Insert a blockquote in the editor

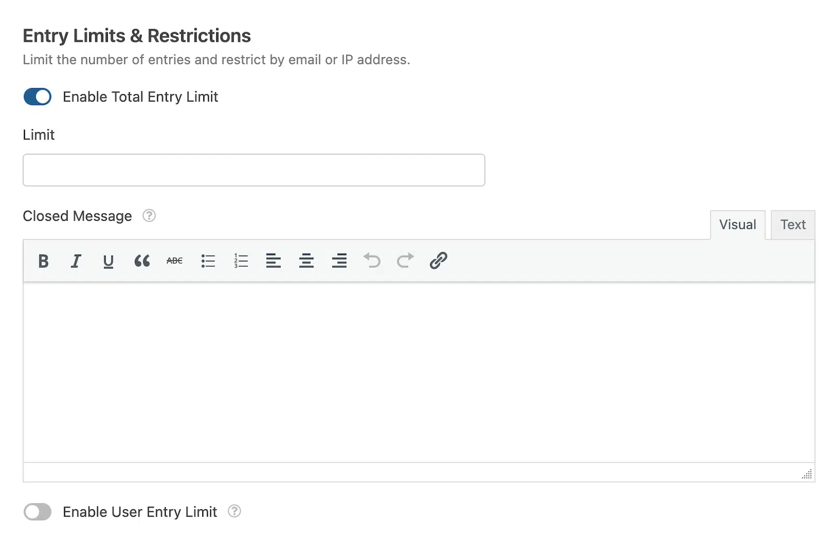pos(142,261)
